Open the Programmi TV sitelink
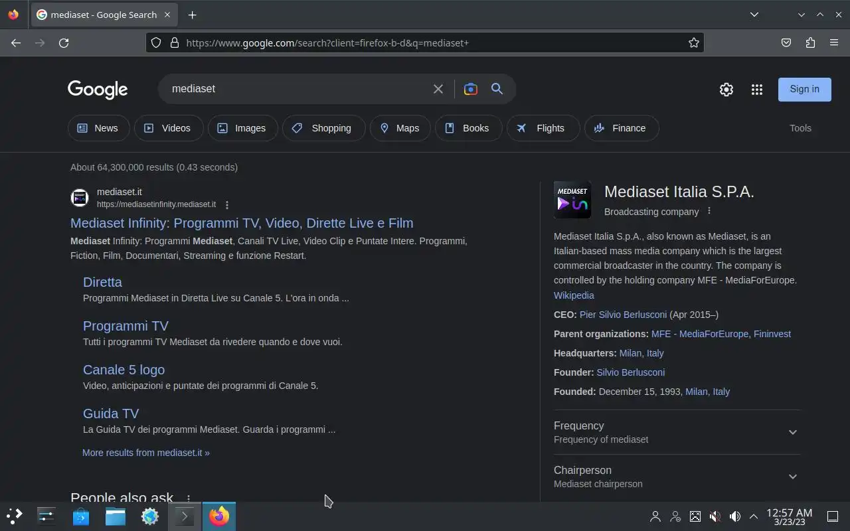Viewport: 850px width, 531px height. pos(126,326)
